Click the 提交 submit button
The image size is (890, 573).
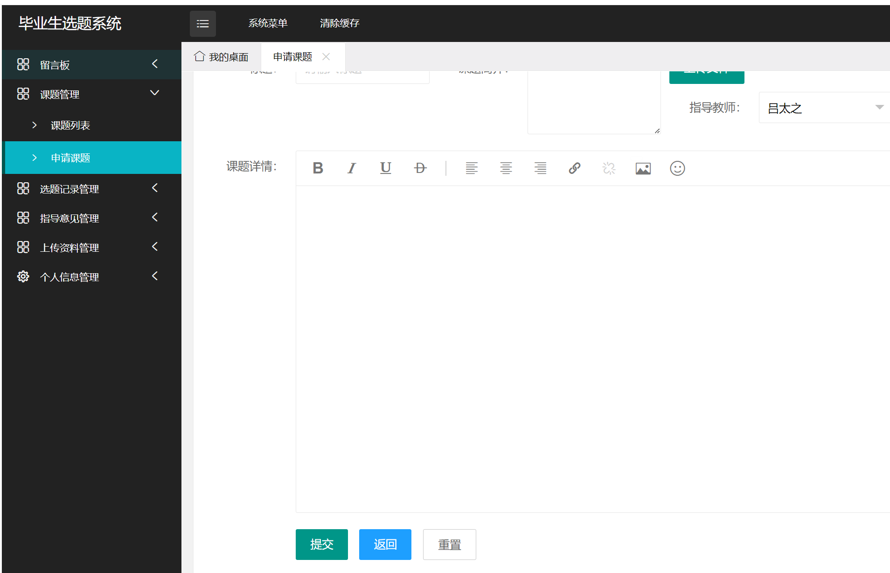(x=321, y=544)
